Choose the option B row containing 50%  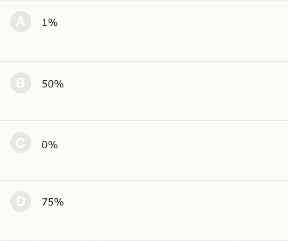pyautogui.click(x=144, y=92)
